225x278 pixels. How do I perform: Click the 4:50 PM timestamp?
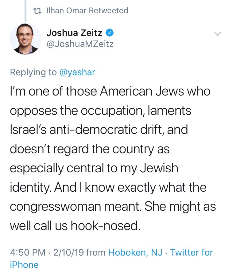pos(28,253)
